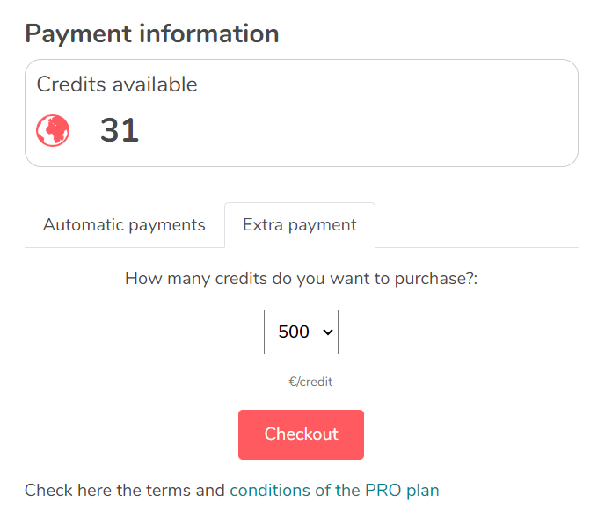Click the Checkout button
605x518 pixels.
point(301,434)
